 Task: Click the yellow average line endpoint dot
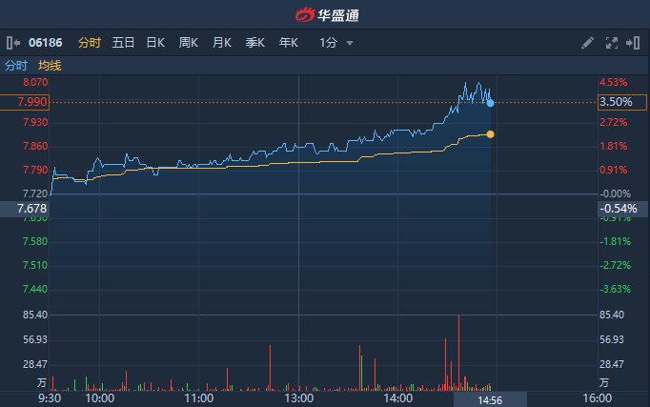[x=490, y=134]
